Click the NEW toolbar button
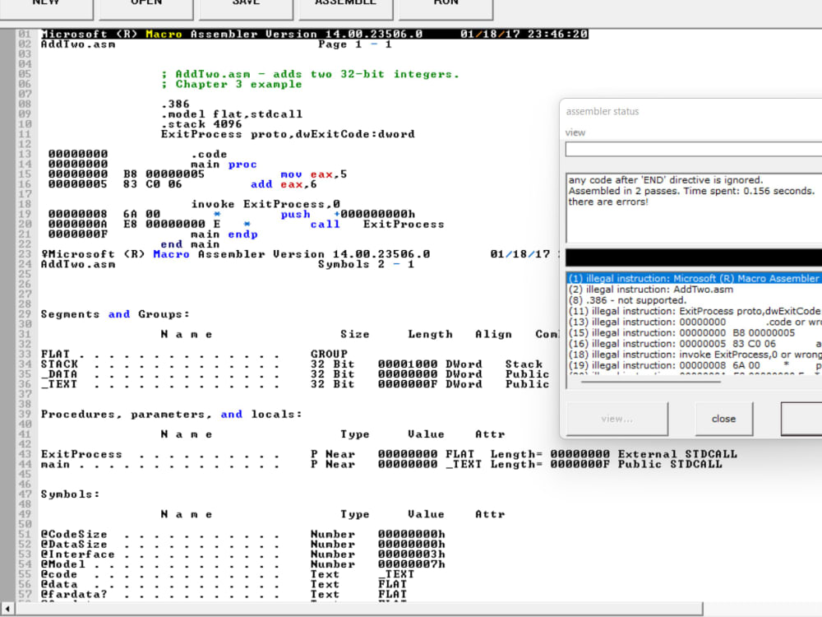This screenshot has width=822, height=617. coord(46,8)
